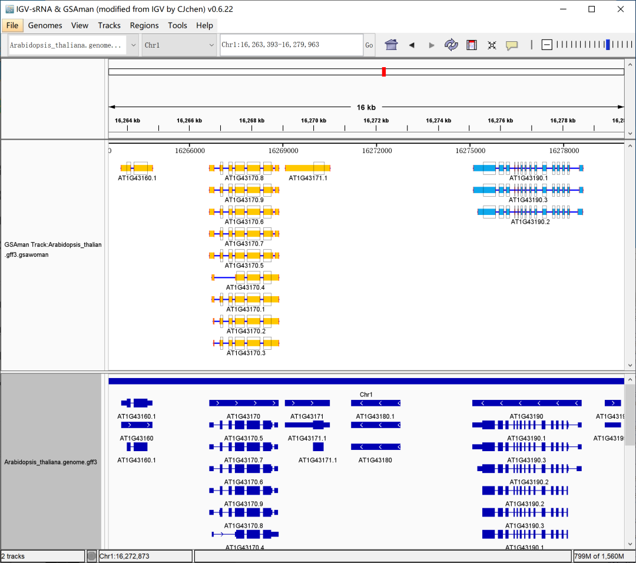Open the Tracks menu

coord(109,25)
